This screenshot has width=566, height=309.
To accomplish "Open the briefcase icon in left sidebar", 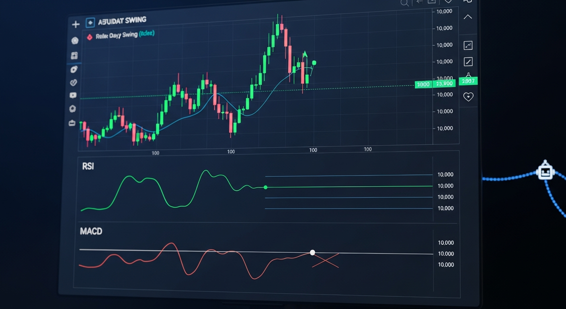I will [x=72, y=123].
